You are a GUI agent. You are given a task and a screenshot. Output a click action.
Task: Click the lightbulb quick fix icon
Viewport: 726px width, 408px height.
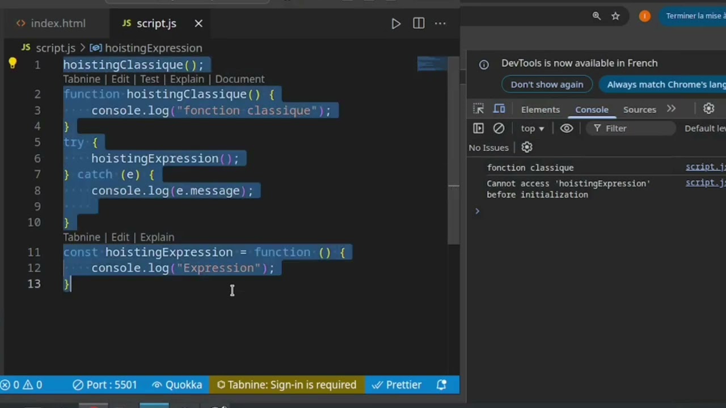pos(12,63)
